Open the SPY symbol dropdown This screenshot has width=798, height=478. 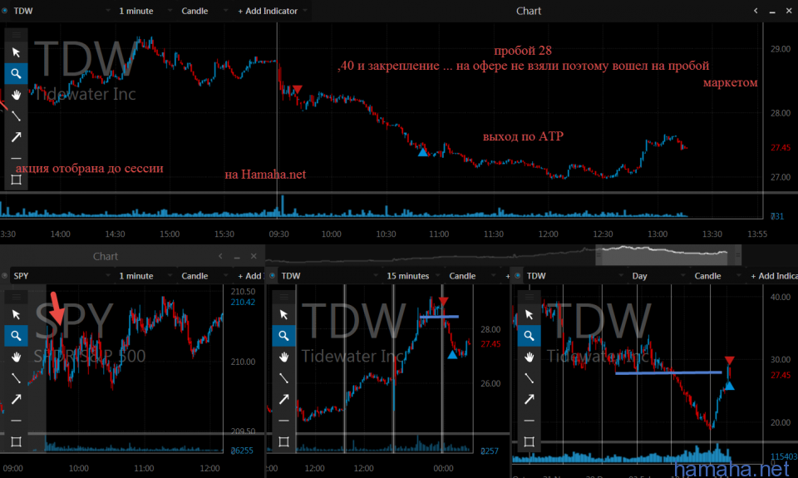tap(61, 276)
